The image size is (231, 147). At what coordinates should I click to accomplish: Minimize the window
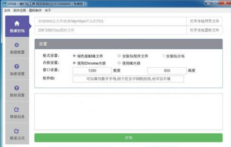click(x=208, y=3)
